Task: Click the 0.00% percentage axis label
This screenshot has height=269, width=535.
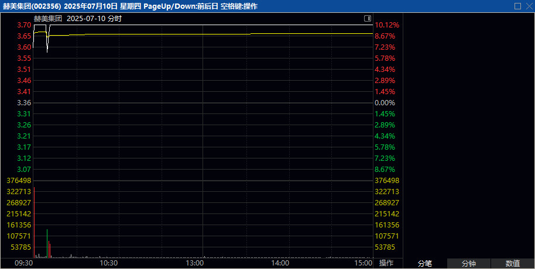Action: 385,103
